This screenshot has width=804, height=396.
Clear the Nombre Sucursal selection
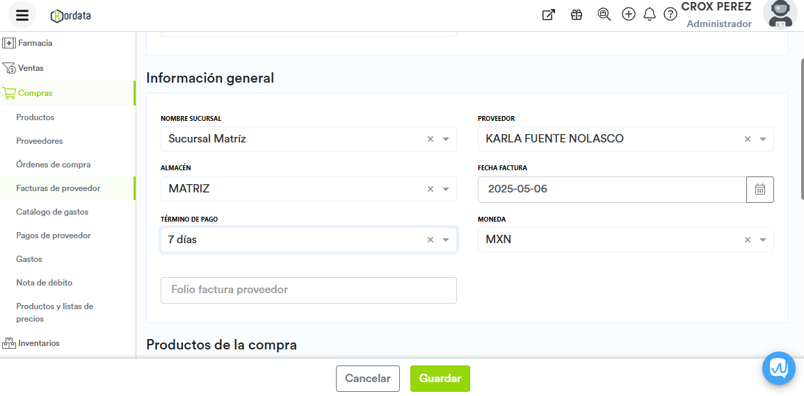[431, 139]
